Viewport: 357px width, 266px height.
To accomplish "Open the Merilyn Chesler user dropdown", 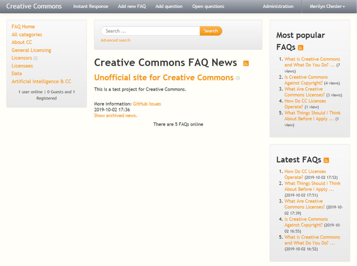I will click(327, 6).
